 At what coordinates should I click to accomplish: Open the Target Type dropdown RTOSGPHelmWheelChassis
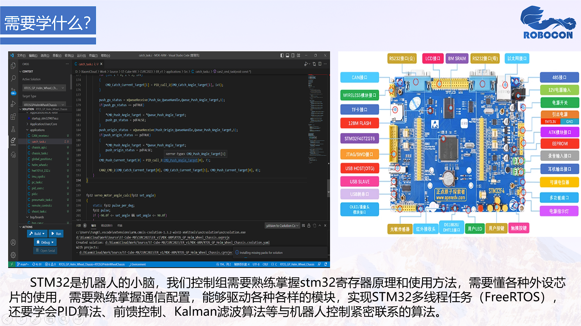pyautogui.click(x=44, y=105)
